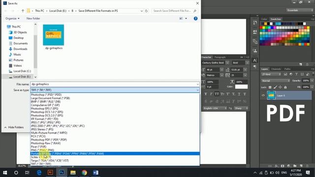The width and height of the screenshot is (315, 177).
Task: Hide Folders pane in Save As dialog
Action: click(x=14, y=127)
